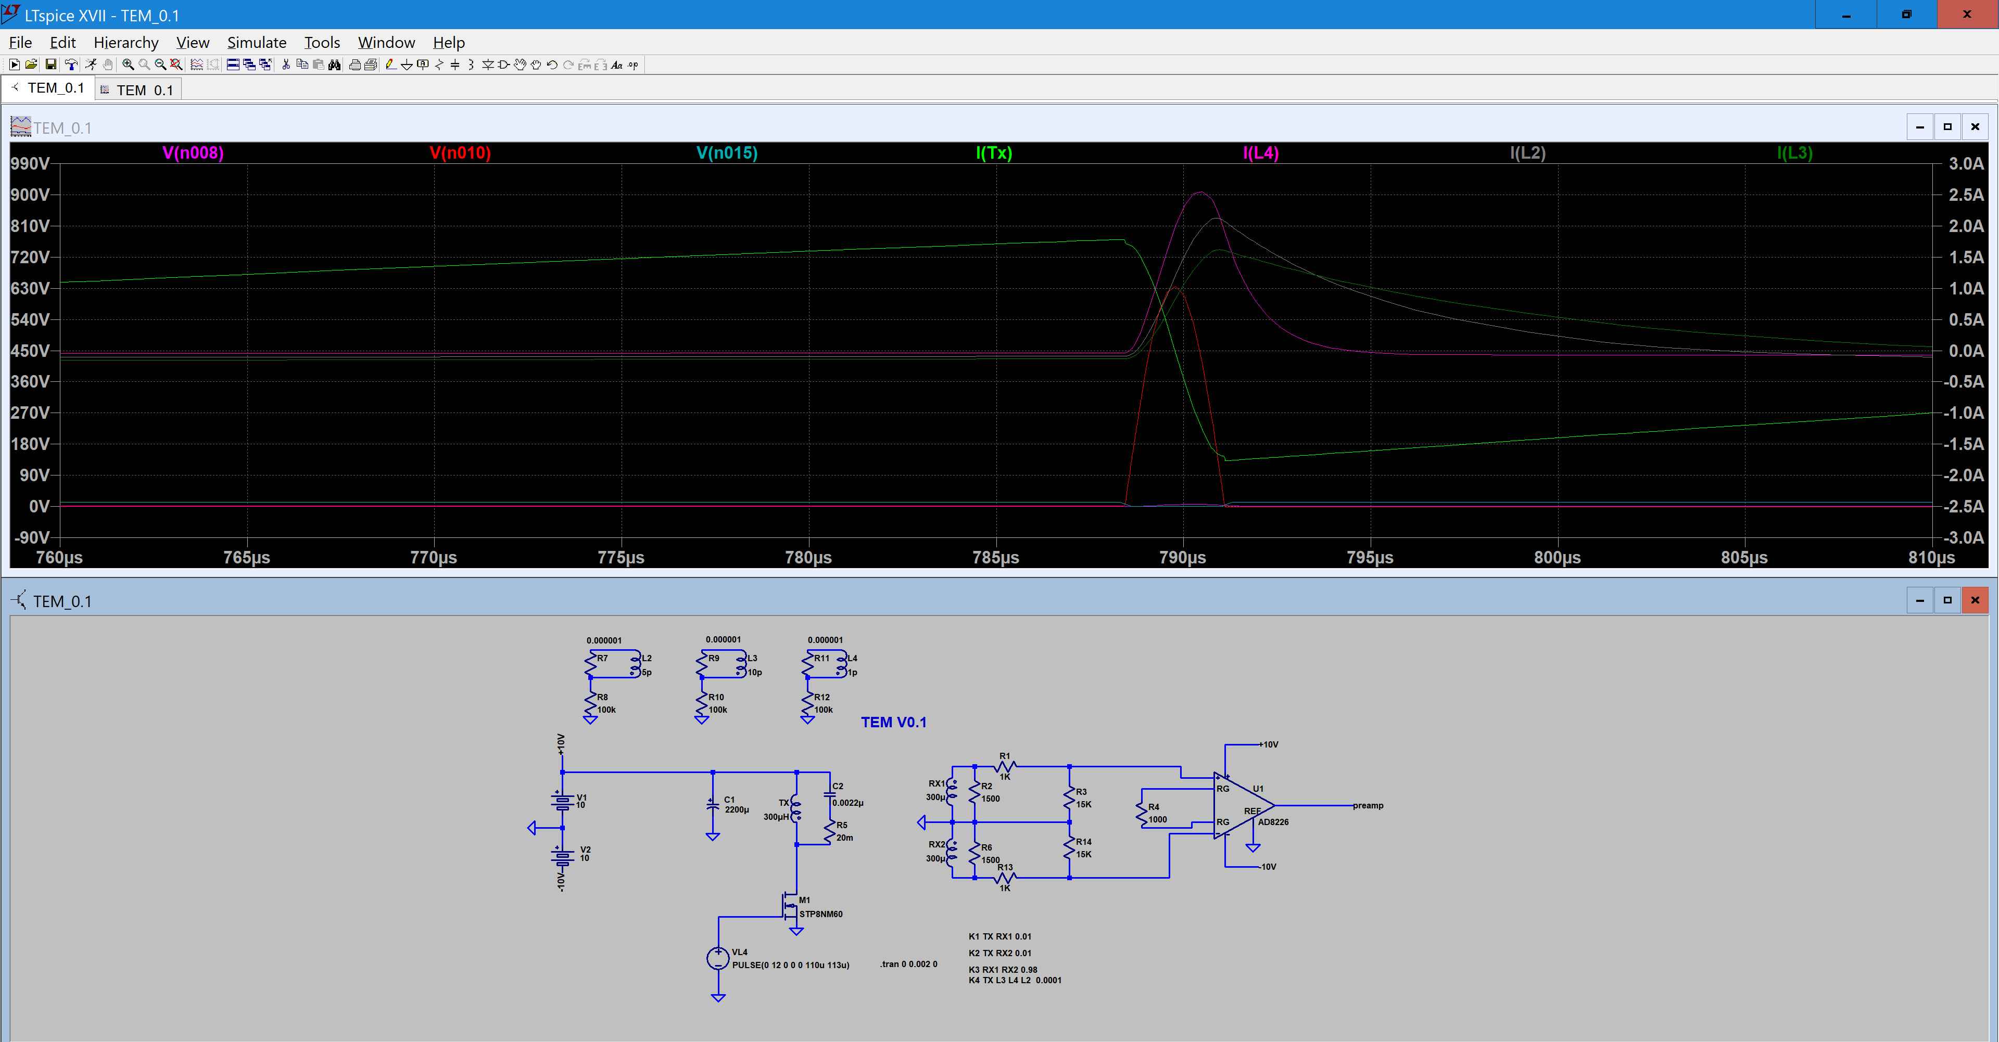Image resolution: width=1999 pixels, height=1042 pixels.
Task: Click the V(n008) trace label
Action: click(193, 153)
